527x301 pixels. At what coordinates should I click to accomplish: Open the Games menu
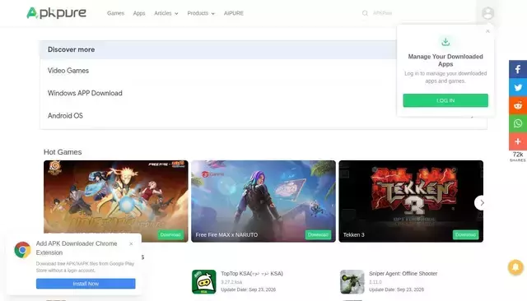point(115,13)
